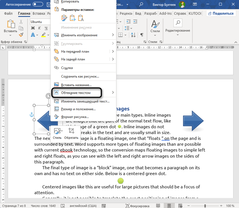Screen dimensions: 239x208
Task: Click Число слов: 1640 status entry
Action: [x=43, y=206]
